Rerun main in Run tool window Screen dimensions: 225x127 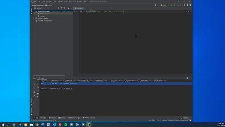coord(34,81)
